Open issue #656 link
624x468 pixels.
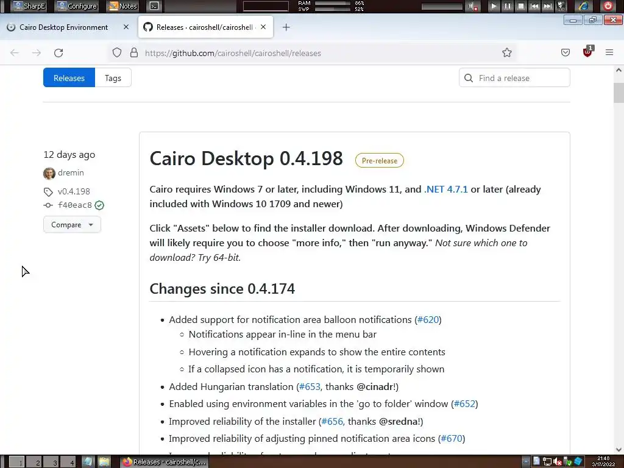(x=332, y=421)
